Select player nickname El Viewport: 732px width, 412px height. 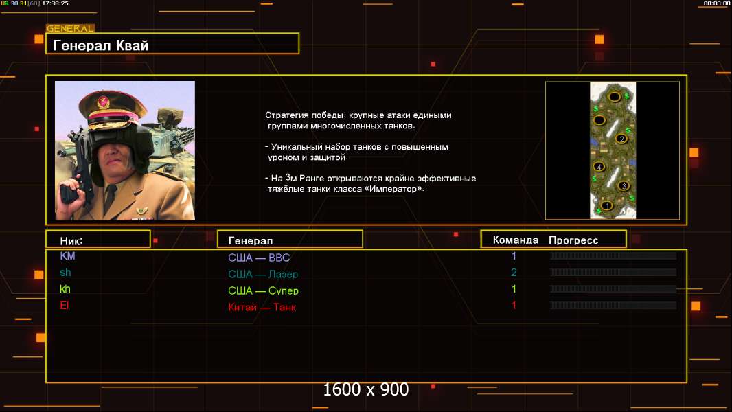click(x=64, y=305)
